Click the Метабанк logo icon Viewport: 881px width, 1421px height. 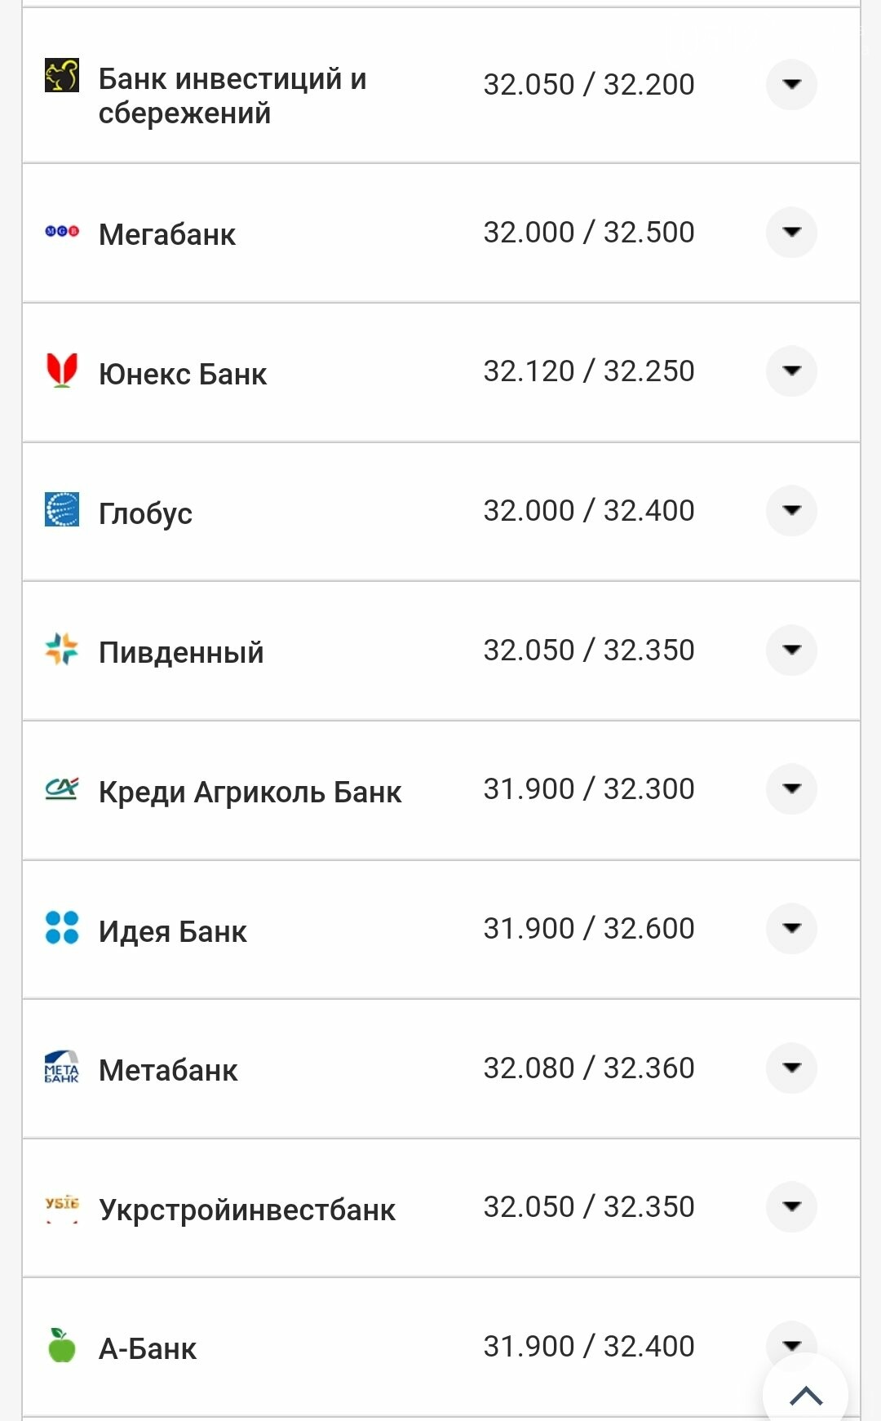(x=62, y=1067)
